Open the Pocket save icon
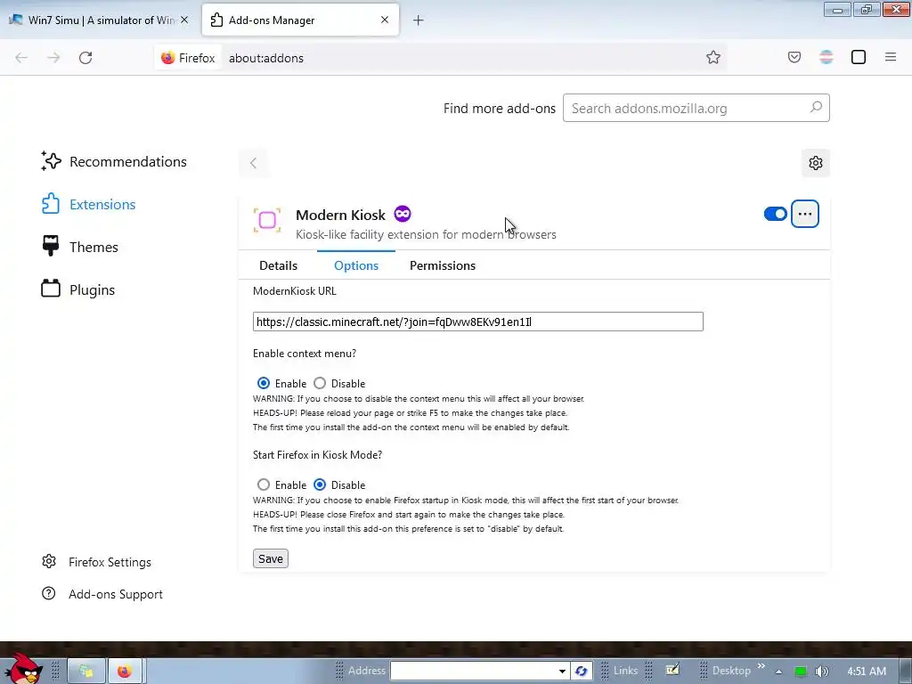This screenshot has width=912, height=684. tap(794, 57)
